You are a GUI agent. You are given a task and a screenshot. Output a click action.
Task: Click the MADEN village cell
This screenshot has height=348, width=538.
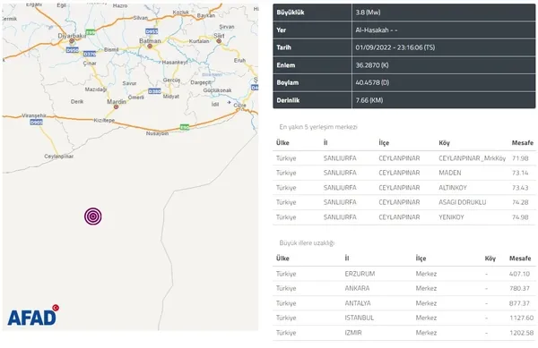click(x=450, y=173)
